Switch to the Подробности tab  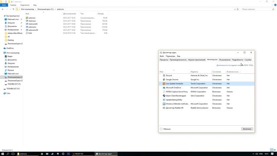(x=238, y=60)
